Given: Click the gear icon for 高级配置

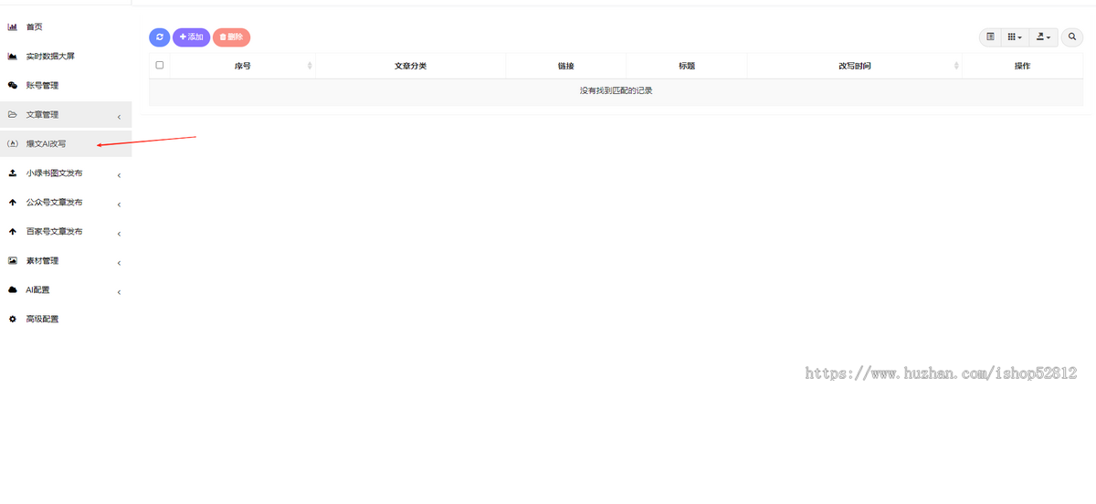Looking at the screenshot, I should [13, 320].
